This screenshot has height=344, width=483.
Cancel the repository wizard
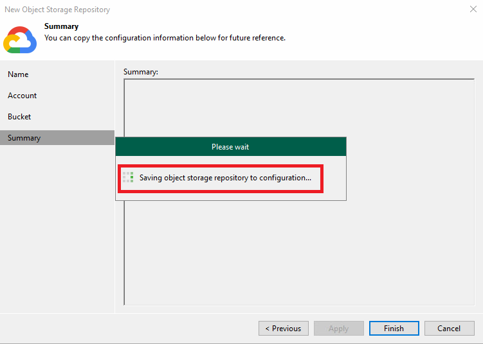[x=449, y=329]
